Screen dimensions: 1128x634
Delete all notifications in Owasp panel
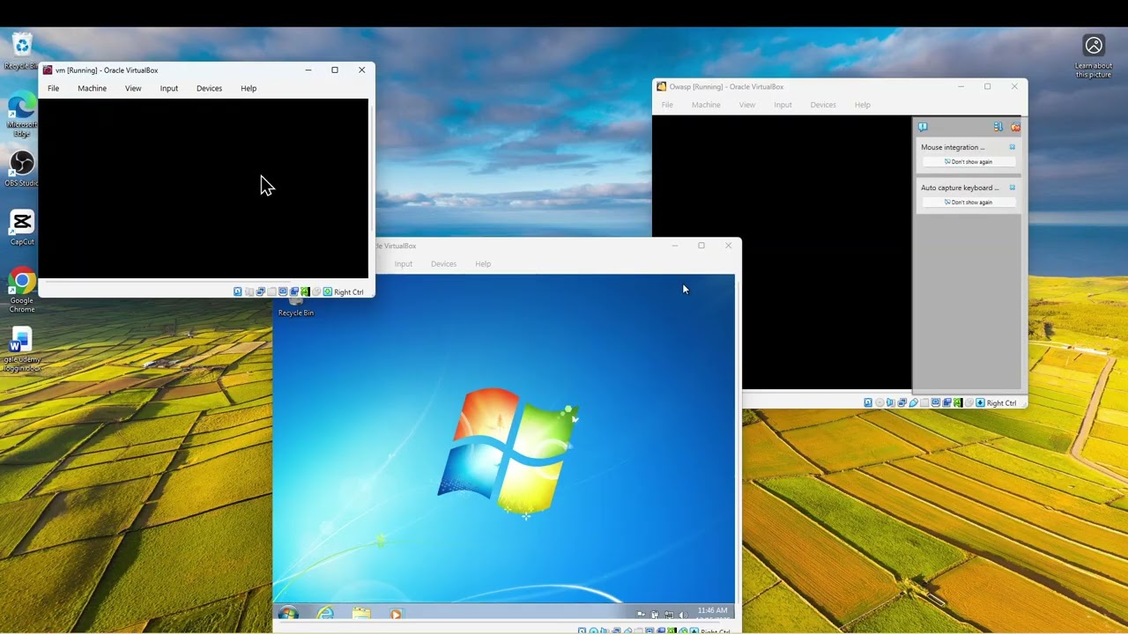pos(1015,127)
